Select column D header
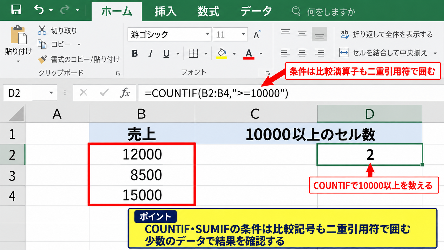Image resolution: width=444 pixels, height=250 pixels. click(x=370, y=114)
